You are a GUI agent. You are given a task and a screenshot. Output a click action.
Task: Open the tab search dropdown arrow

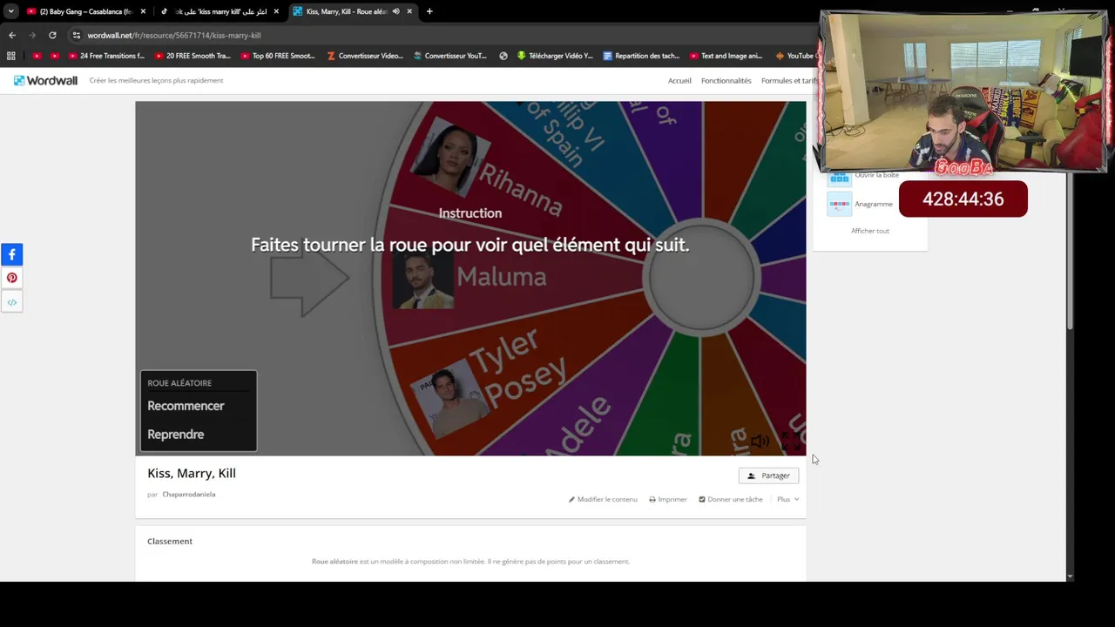[10, 11]
